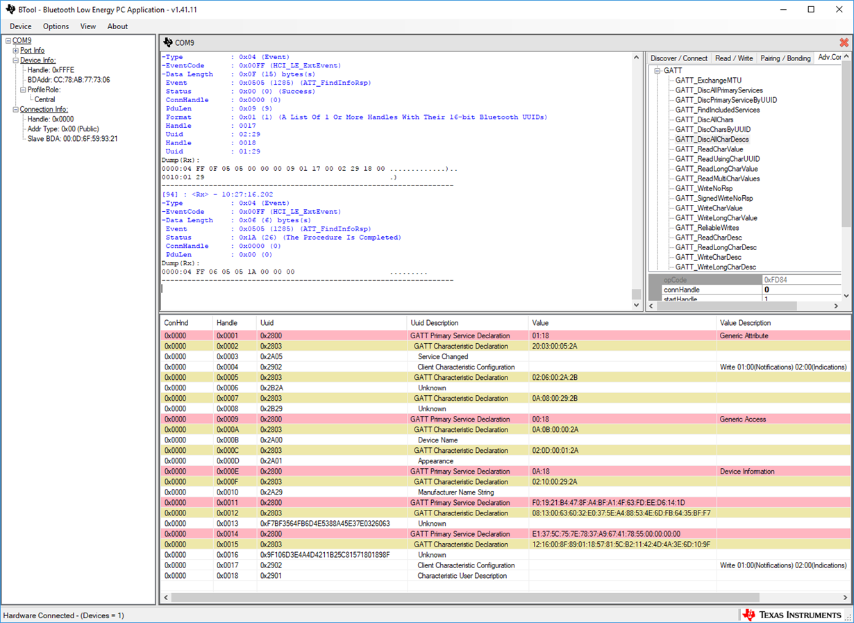Select the Appearance attribute row

pos(506,460)
